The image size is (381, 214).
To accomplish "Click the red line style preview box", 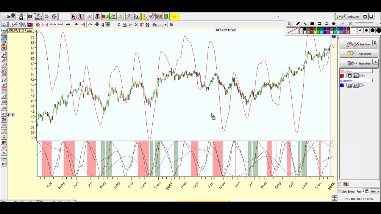I will pyautogui.click(x=292, y=30).
